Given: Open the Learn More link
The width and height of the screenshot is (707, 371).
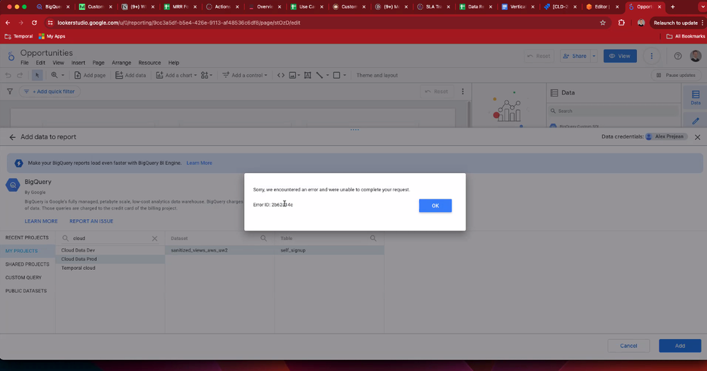Looking at the screenshot, I should pyautogui.click(x=200, y=163).
